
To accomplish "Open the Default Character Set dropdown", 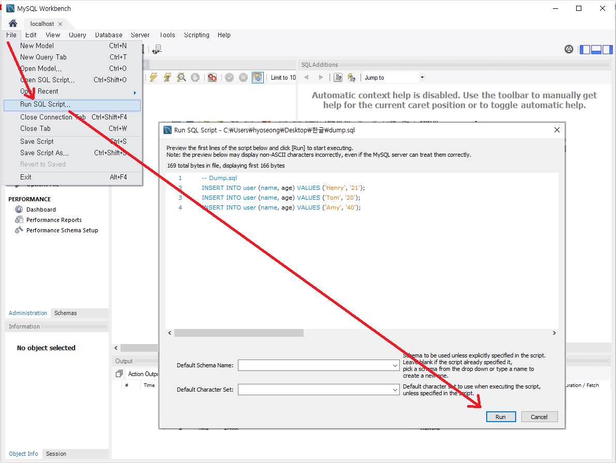I will point(396,390).
